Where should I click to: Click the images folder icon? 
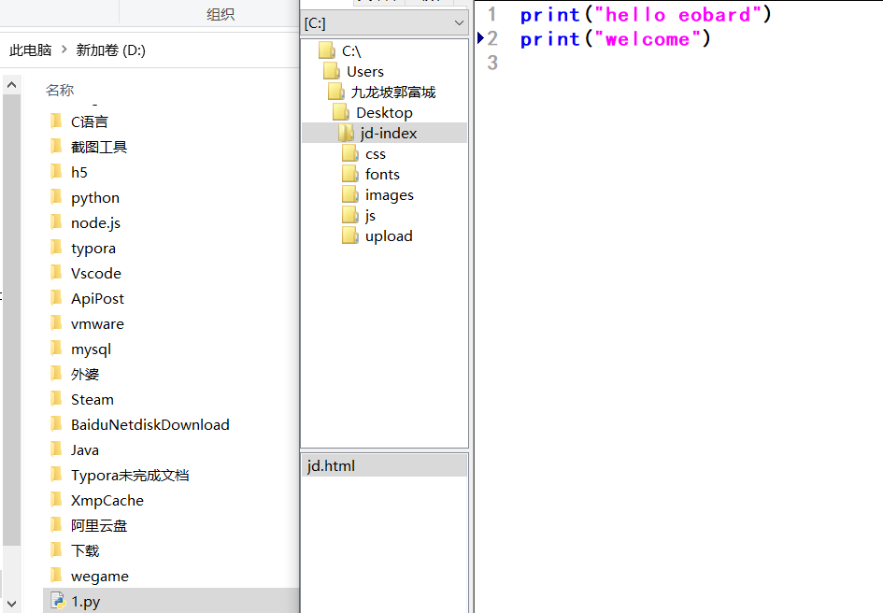click(x=350, y=194)
